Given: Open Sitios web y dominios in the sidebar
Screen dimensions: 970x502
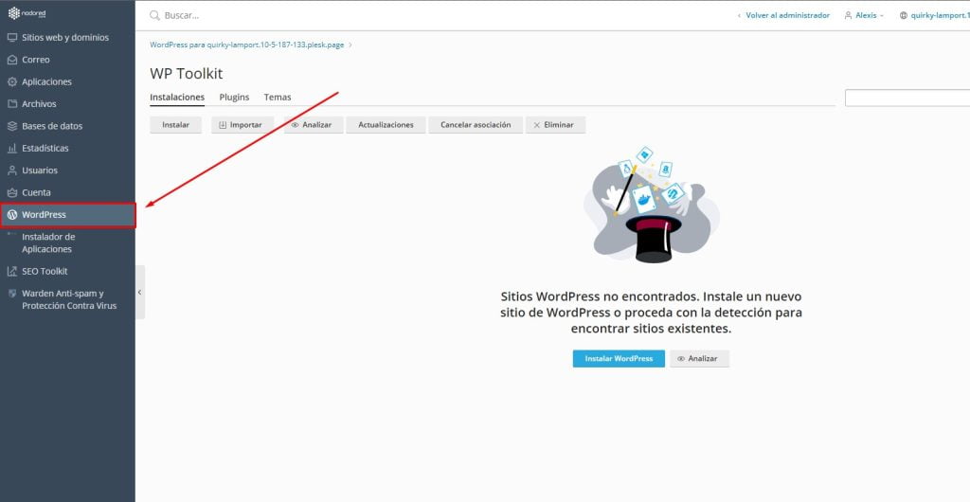Looking at the screenshot, I should [x=67, y=38].
